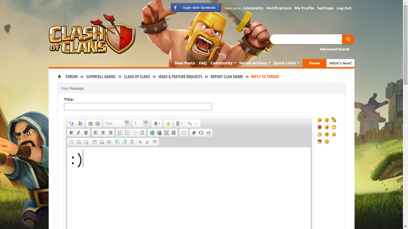
Task: Open the Smilies toolbar button
Action: pyautogui.click(x=168, y=123)
